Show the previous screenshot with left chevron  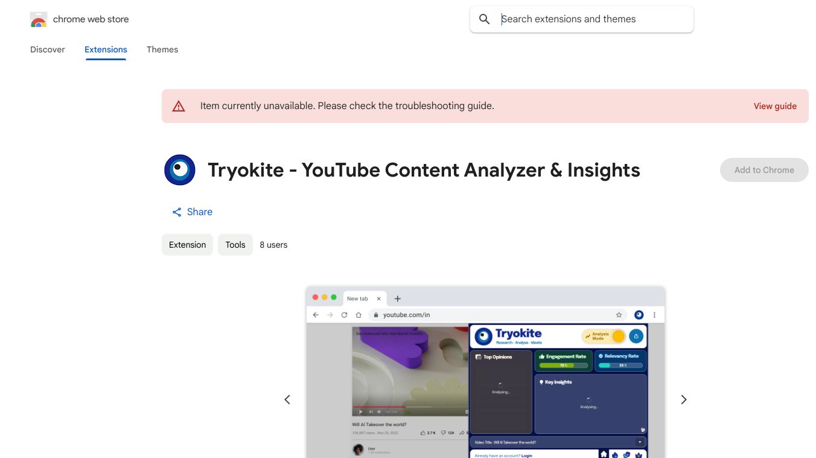pyautogui.click(x=287, y=400)
